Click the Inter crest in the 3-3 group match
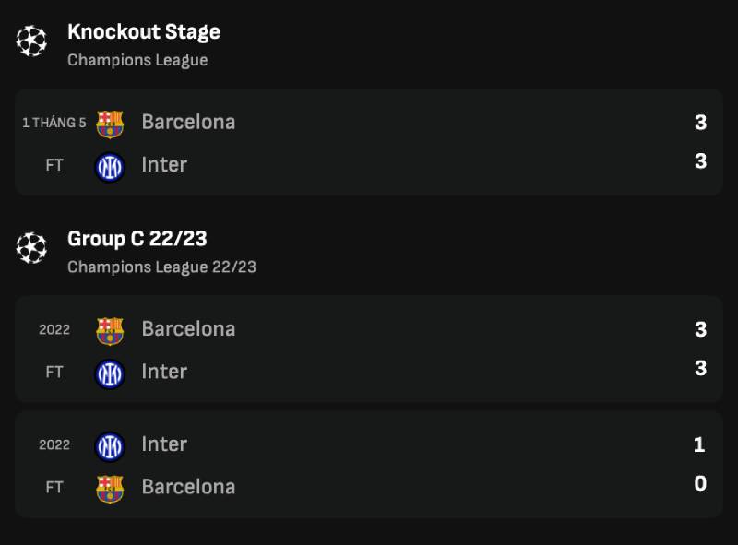 coord(110,373)
